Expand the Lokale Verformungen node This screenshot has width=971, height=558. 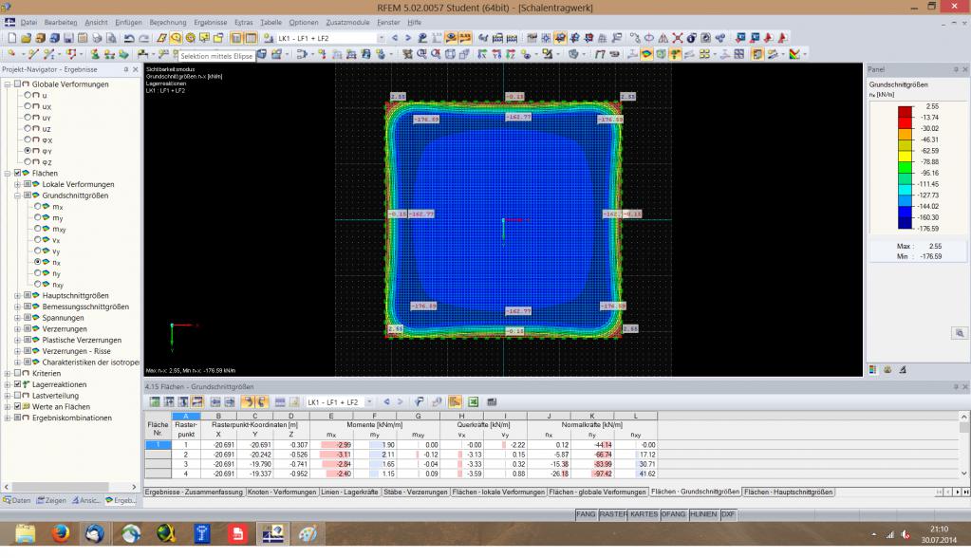coord(17,184)
